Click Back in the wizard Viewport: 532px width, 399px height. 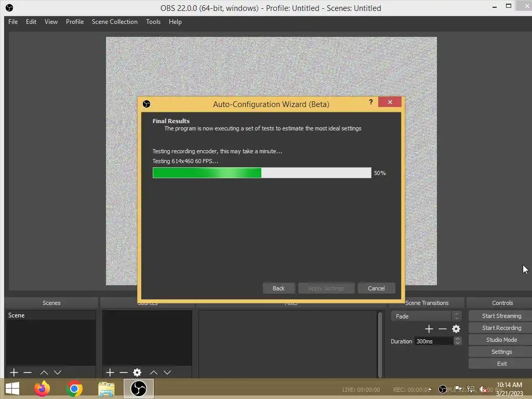point(278,288)
